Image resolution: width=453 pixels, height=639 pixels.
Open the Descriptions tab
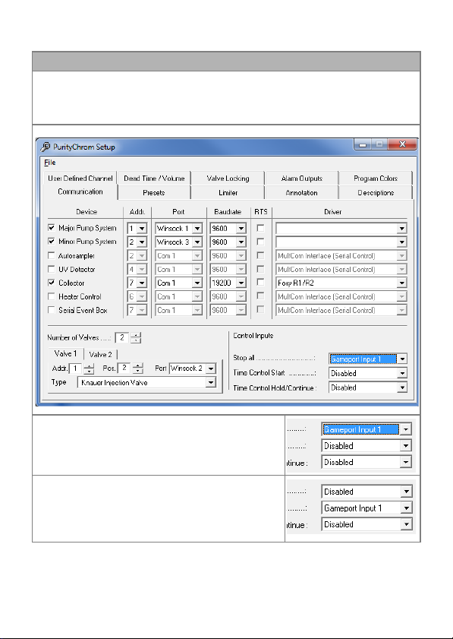(376, 193)
